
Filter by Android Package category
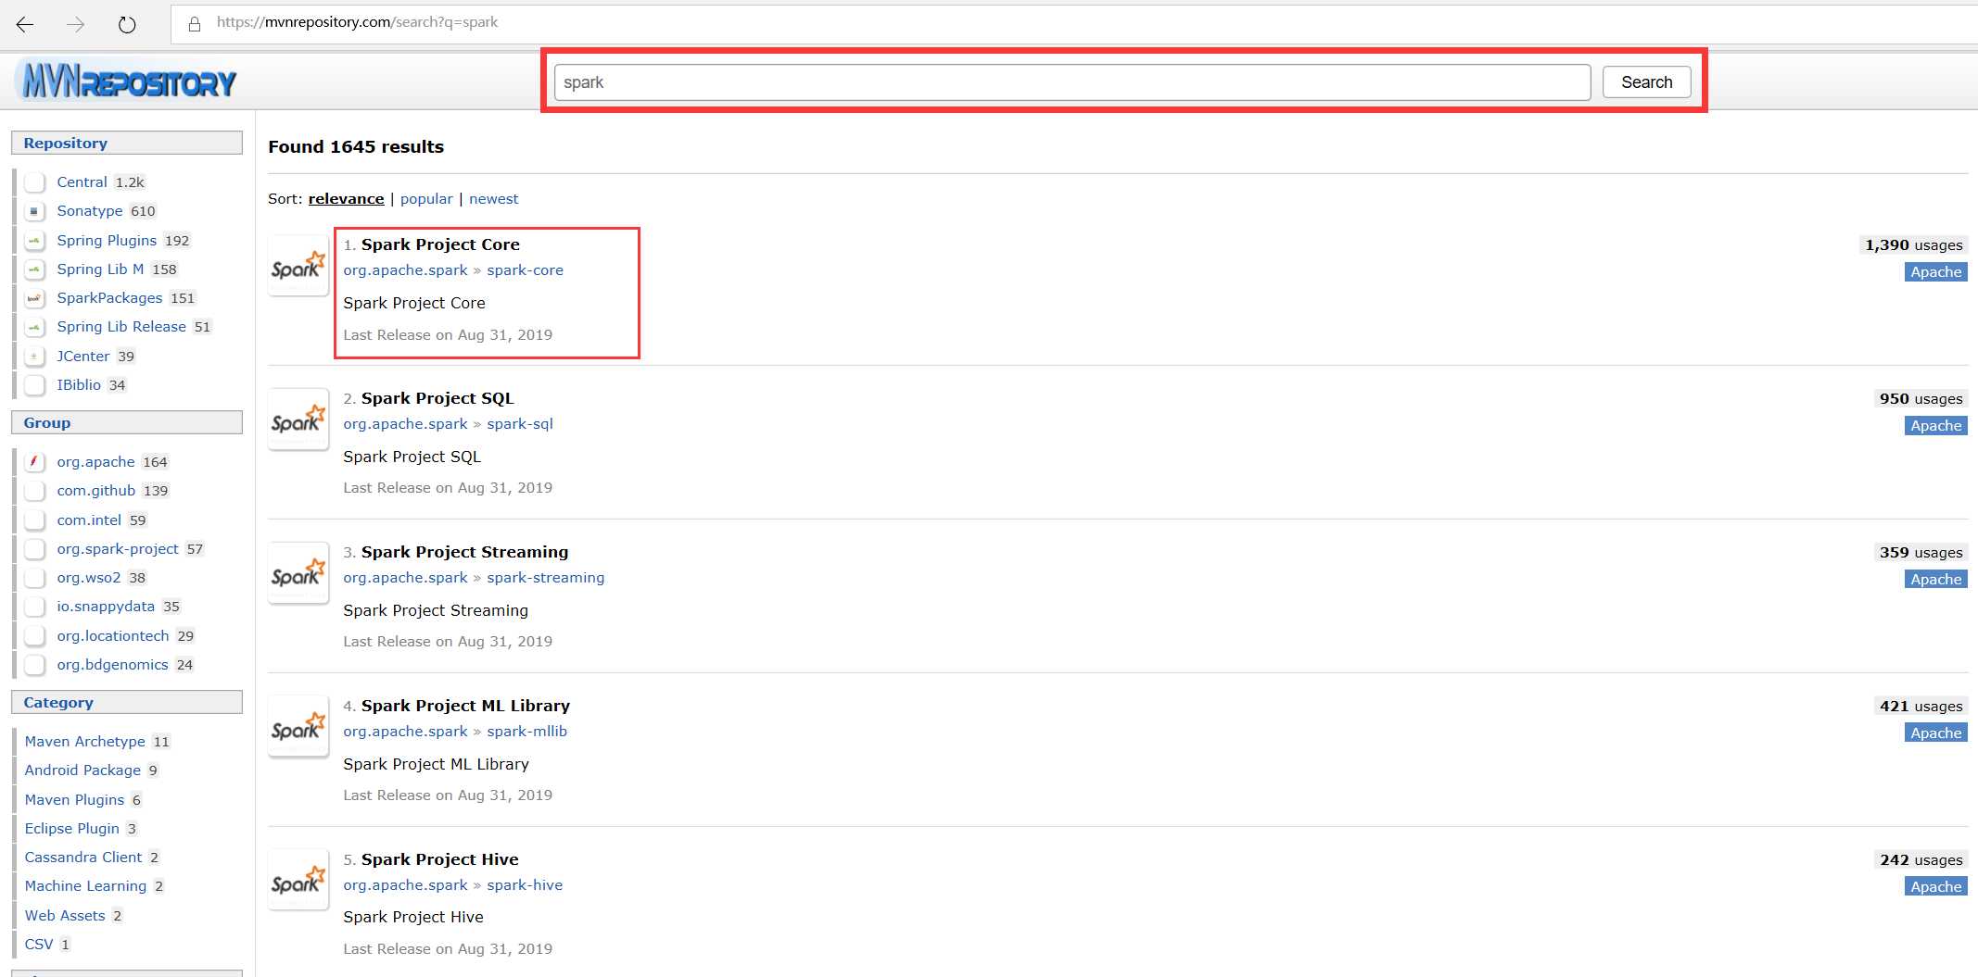(x=82, y=770)
